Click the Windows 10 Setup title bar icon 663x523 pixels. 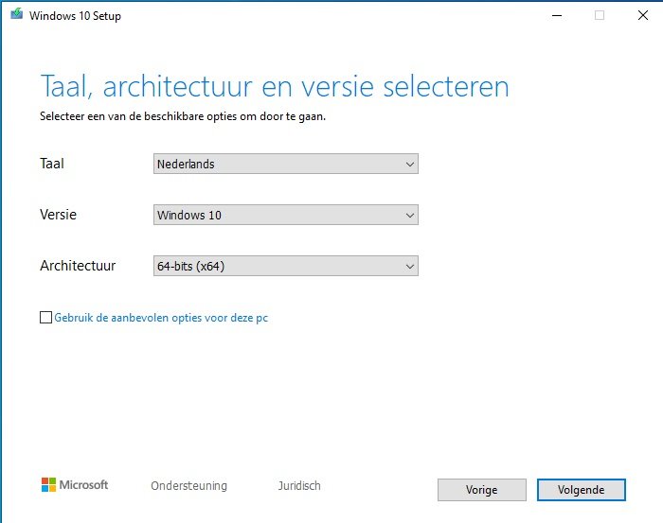point(16,14)
